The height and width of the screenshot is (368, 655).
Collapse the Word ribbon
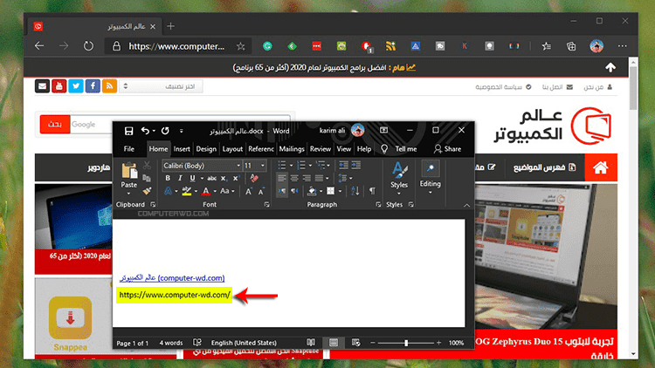tap(466, 205)
